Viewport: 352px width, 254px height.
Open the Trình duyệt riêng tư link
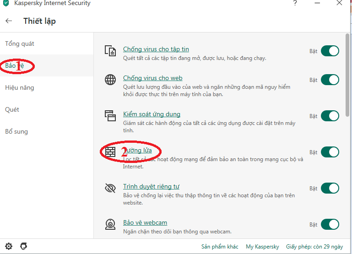pyautogui.click(x=151, y=187)
